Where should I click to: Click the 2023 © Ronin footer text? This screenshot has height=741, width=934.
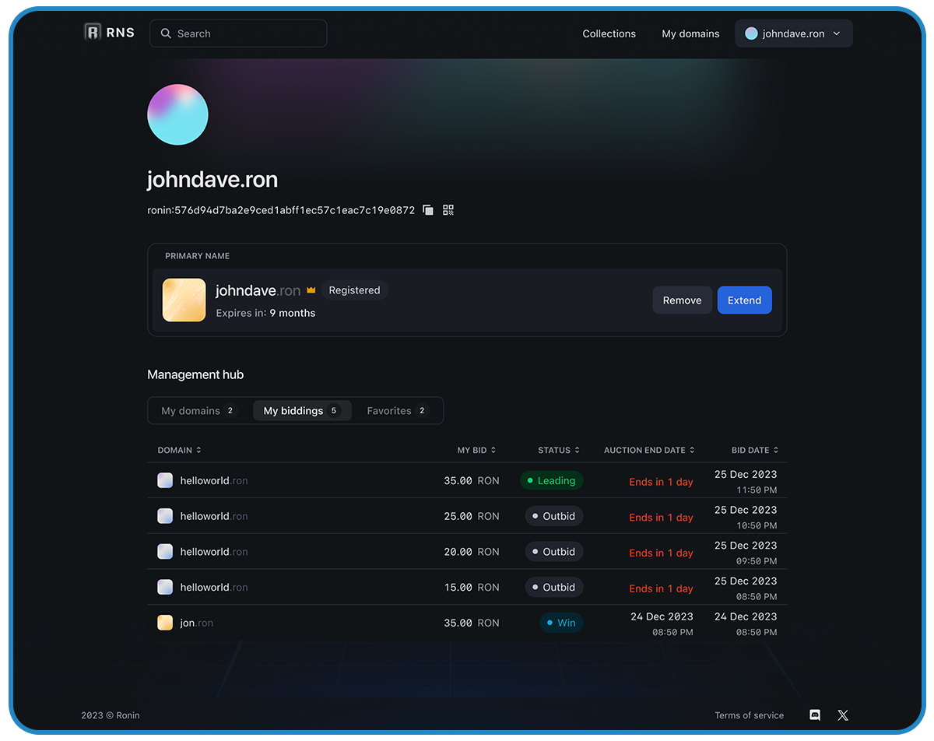click(x=111, y=715)
